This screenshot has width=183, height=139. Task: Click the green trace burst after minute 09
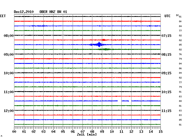coord(105,49)
